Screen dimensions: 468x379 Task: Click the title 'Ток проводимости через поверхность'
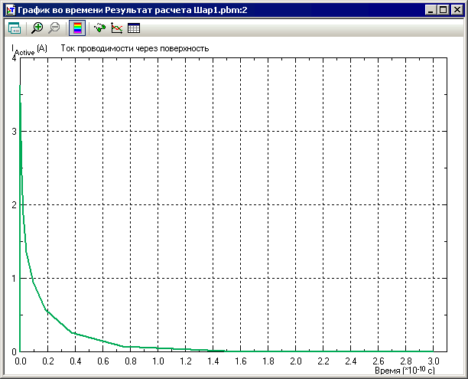[x=135, y=48]
